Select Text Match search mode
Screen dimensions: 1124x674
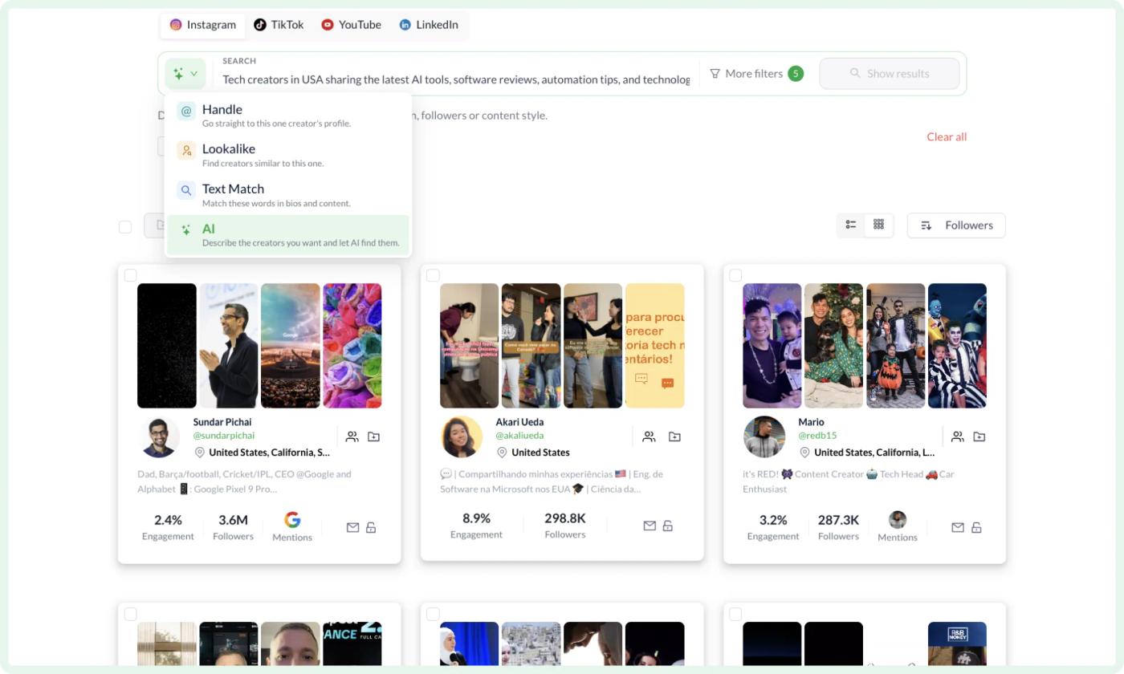pos(288,195)
